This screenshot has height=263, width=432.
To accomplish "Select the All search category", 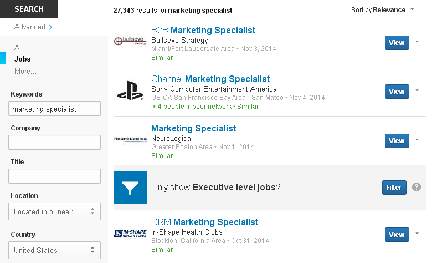I will point(19,47).
